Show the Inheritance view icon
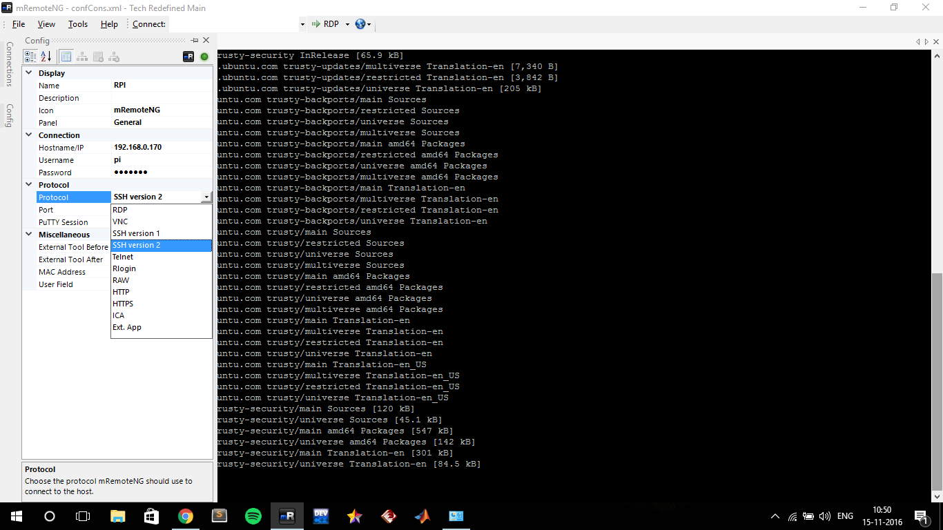This screenshot has width=943, height=530. click(x=82, y=57)
